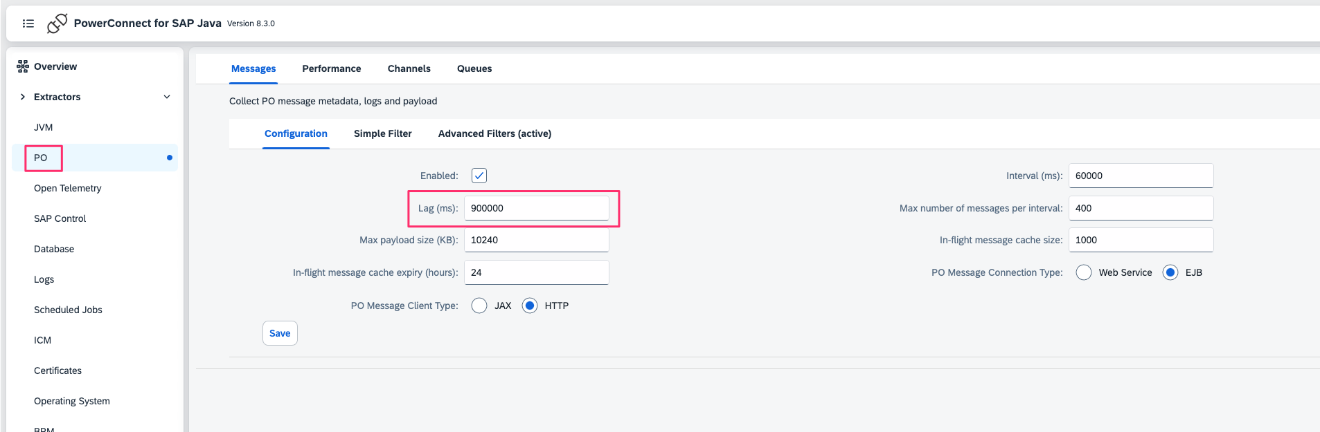Open Advanced Filters (active) sub-tab
The width and height of the screenshot is (1320, 432).
(x=494, y=133)
